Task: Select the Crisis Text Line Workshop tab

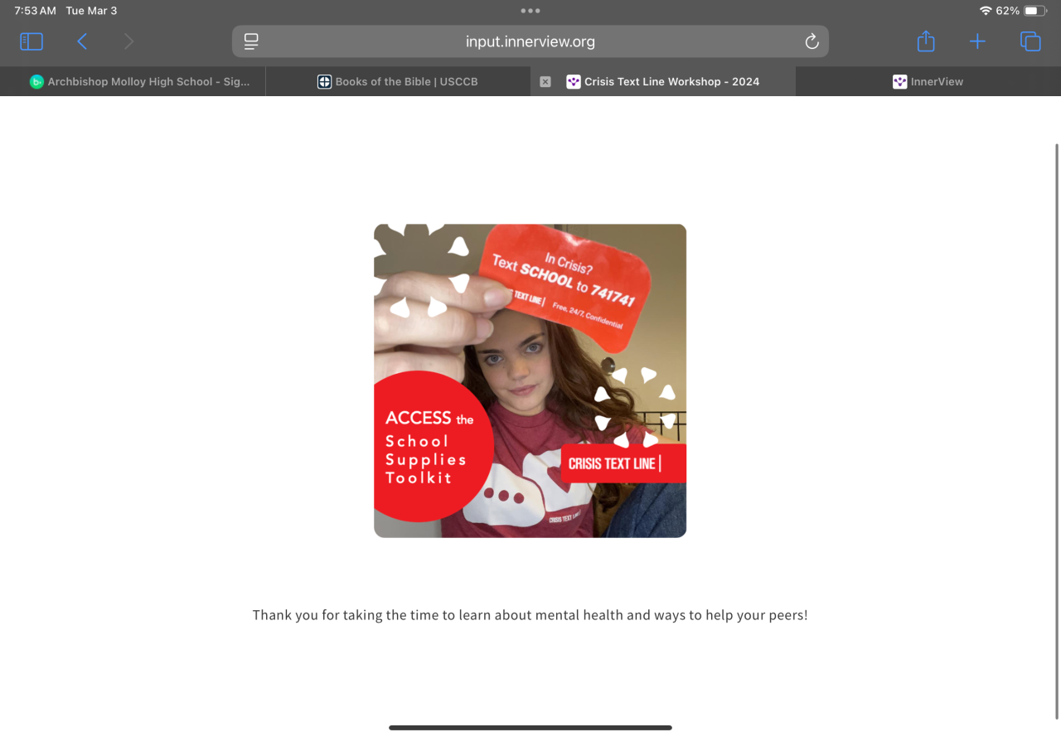Action: tap(663, 81)
